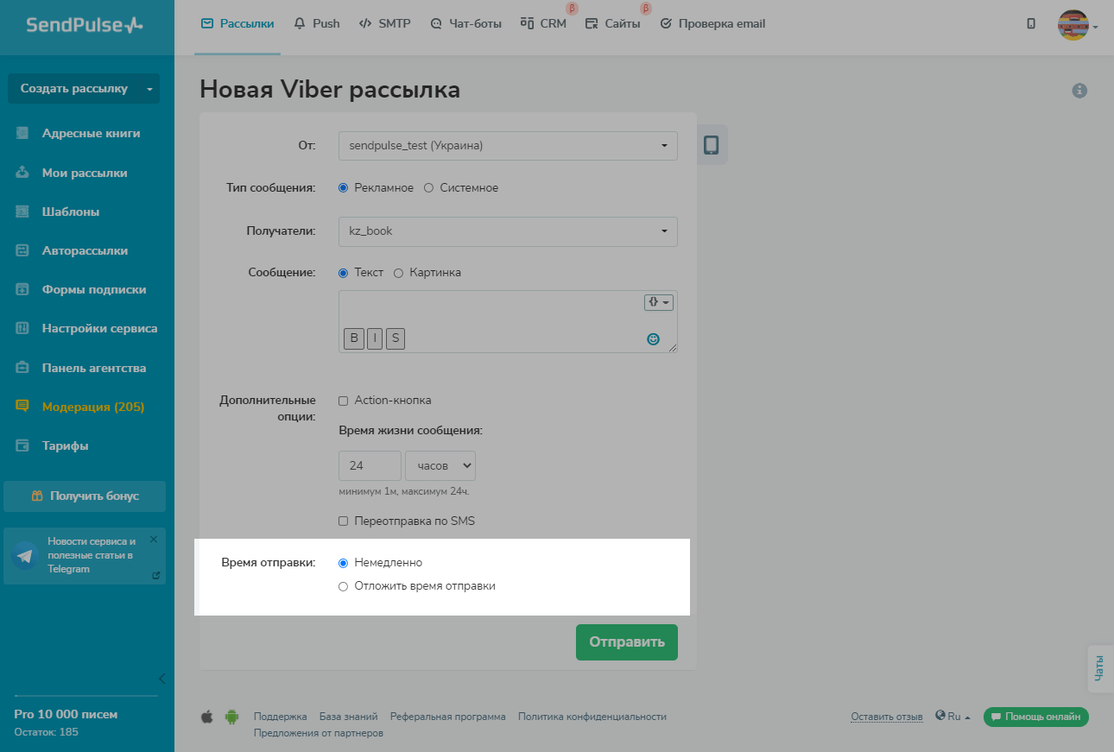Click the Получить бонус button
This screenshot has width=1114, height=752.
85,496
